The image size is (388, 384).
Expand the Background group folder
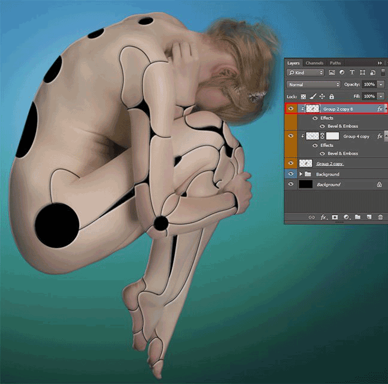point(301,174)
